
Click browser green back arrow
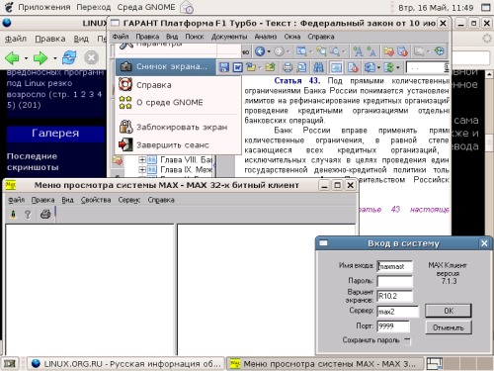tap(13, 58)
